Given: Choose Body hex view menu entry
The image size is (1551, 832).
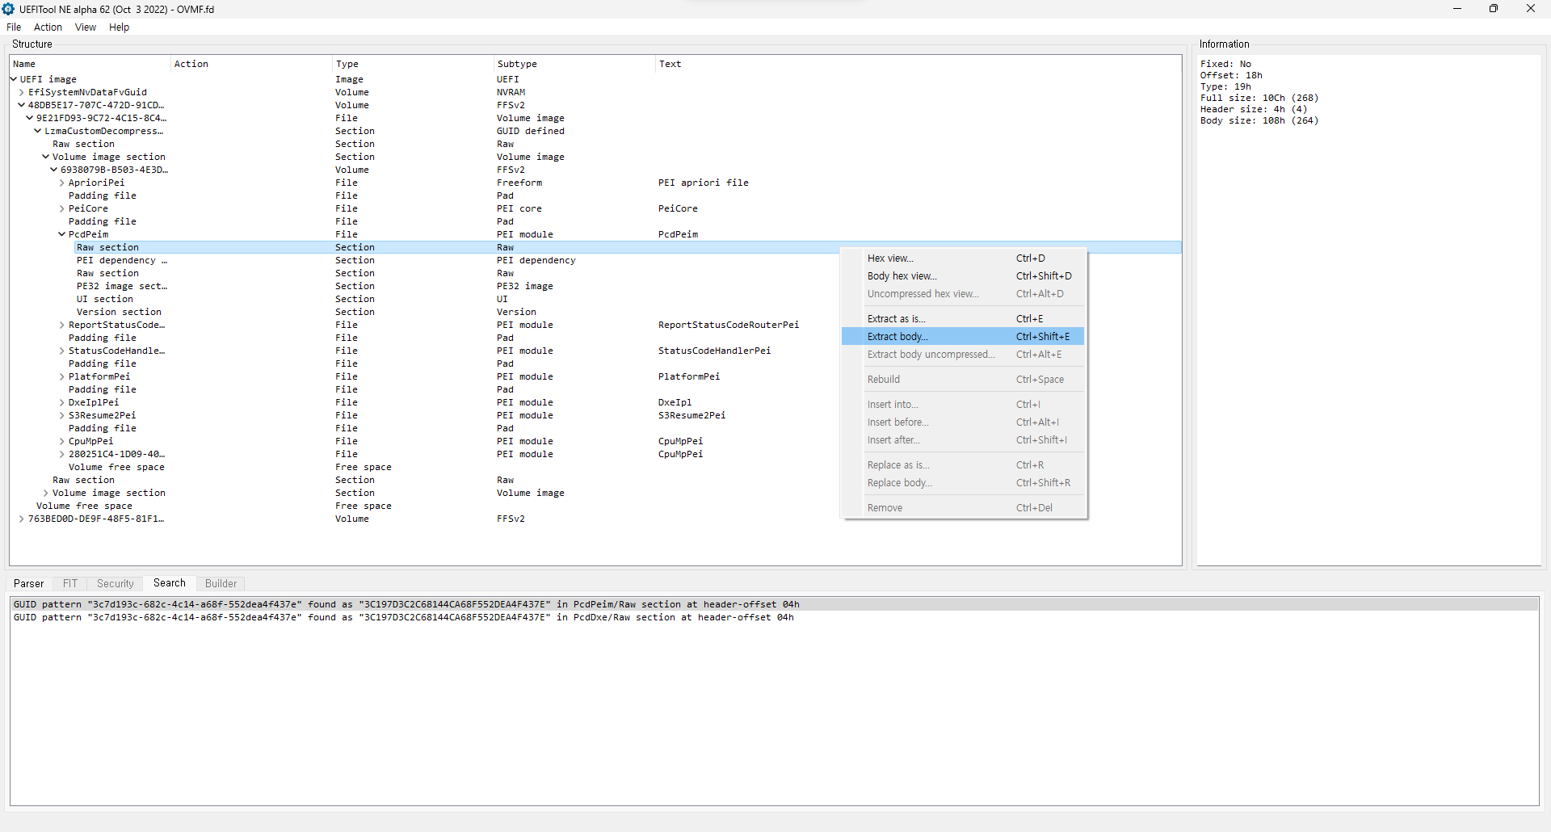Looking at the screenshot, I should (902, 276).
